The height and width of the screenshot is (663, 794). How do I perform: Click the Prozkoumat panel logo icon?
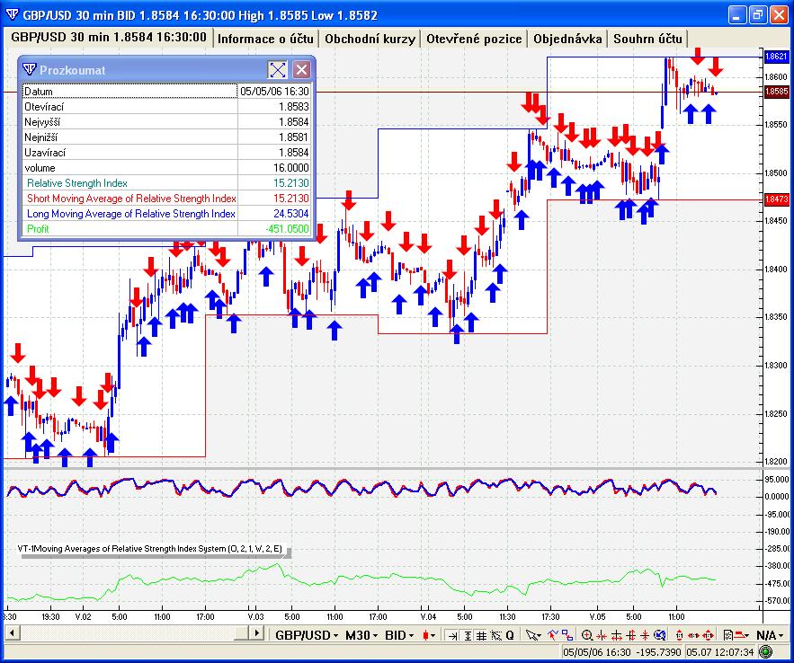point(30,69)
